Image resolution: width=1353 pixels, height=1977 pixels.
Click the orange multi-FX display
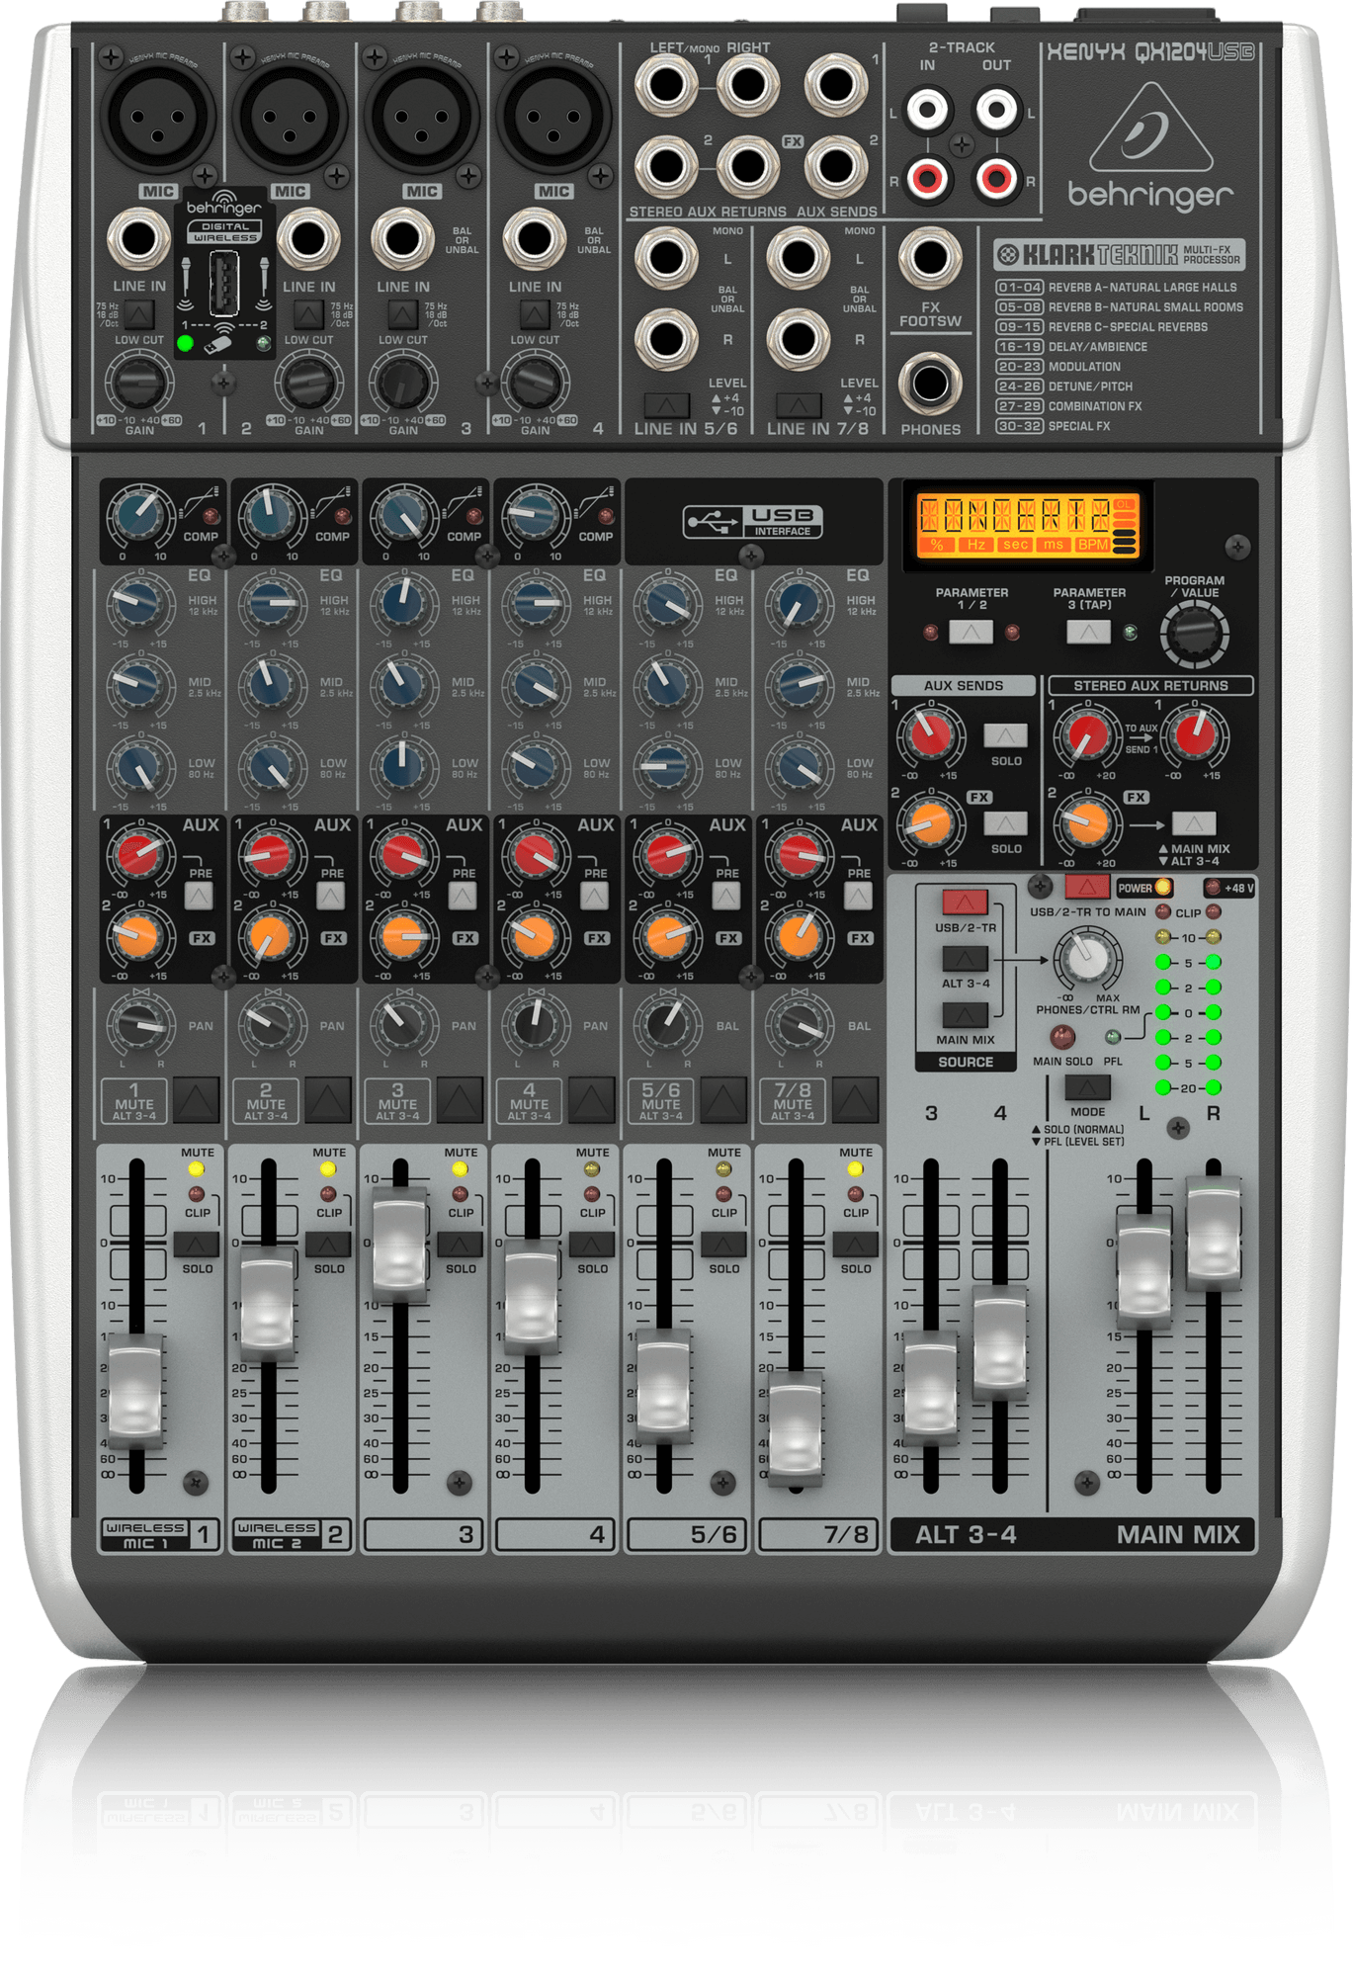click(1027, 524)
